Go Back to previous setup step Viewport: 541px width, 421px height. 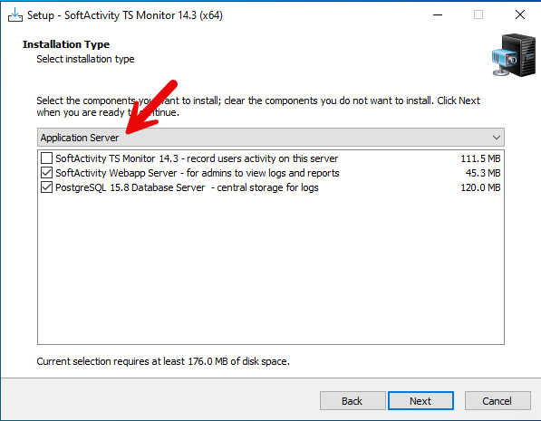coord(353,401)
